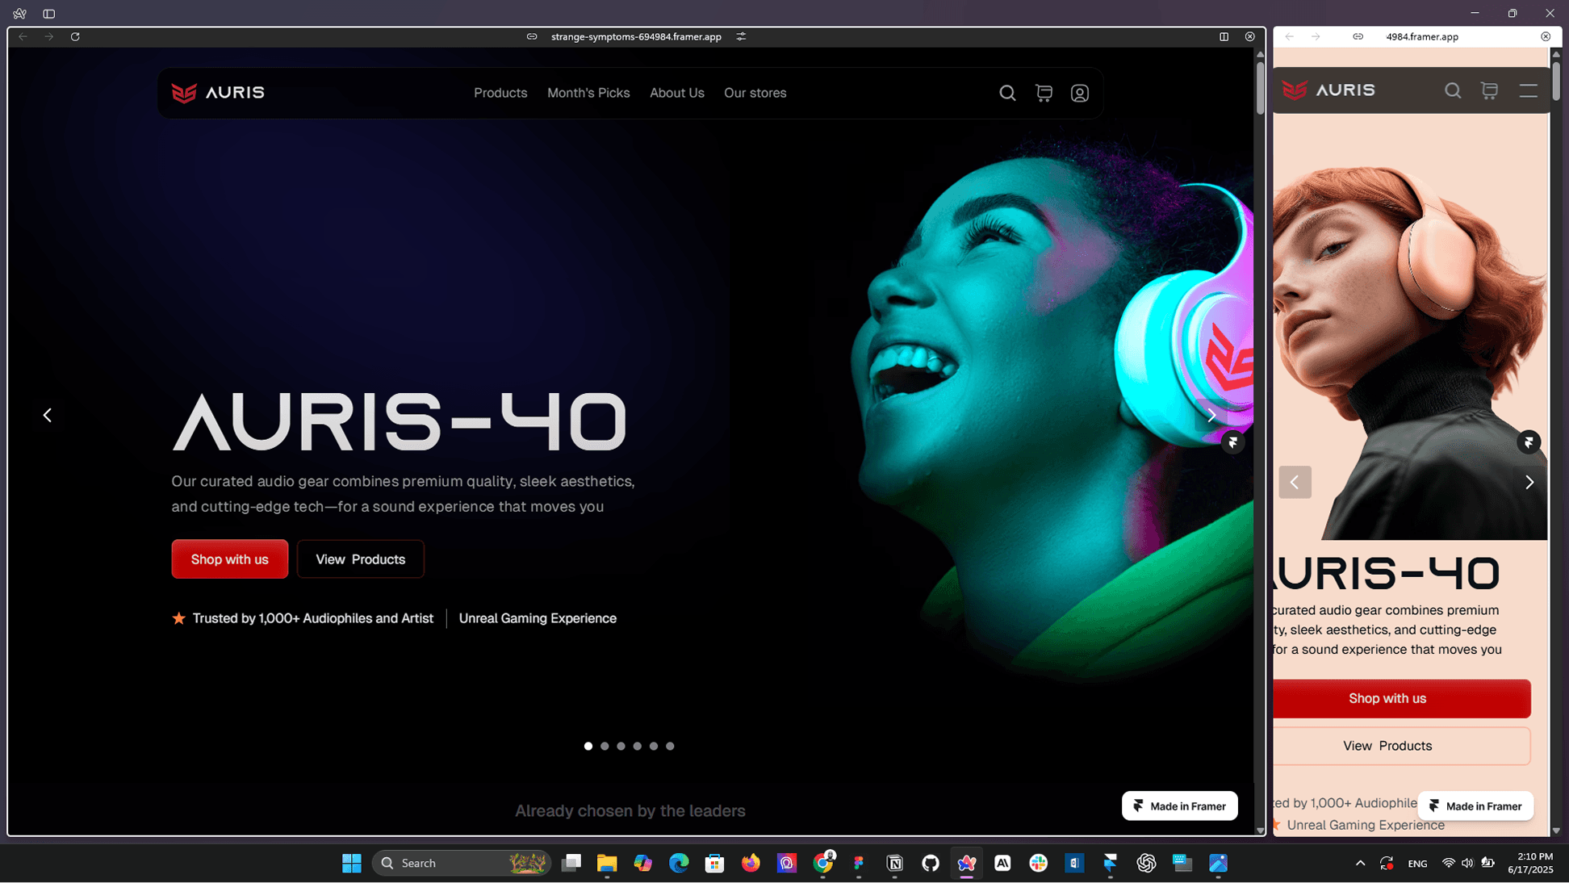This screenshot has height=883, width=1569.
Task: Reload the page in the main pane
Action: (75, 36)
